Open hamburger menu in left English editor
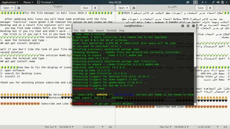The width and height of the screenshot is (230, 129). click(95, 8)
